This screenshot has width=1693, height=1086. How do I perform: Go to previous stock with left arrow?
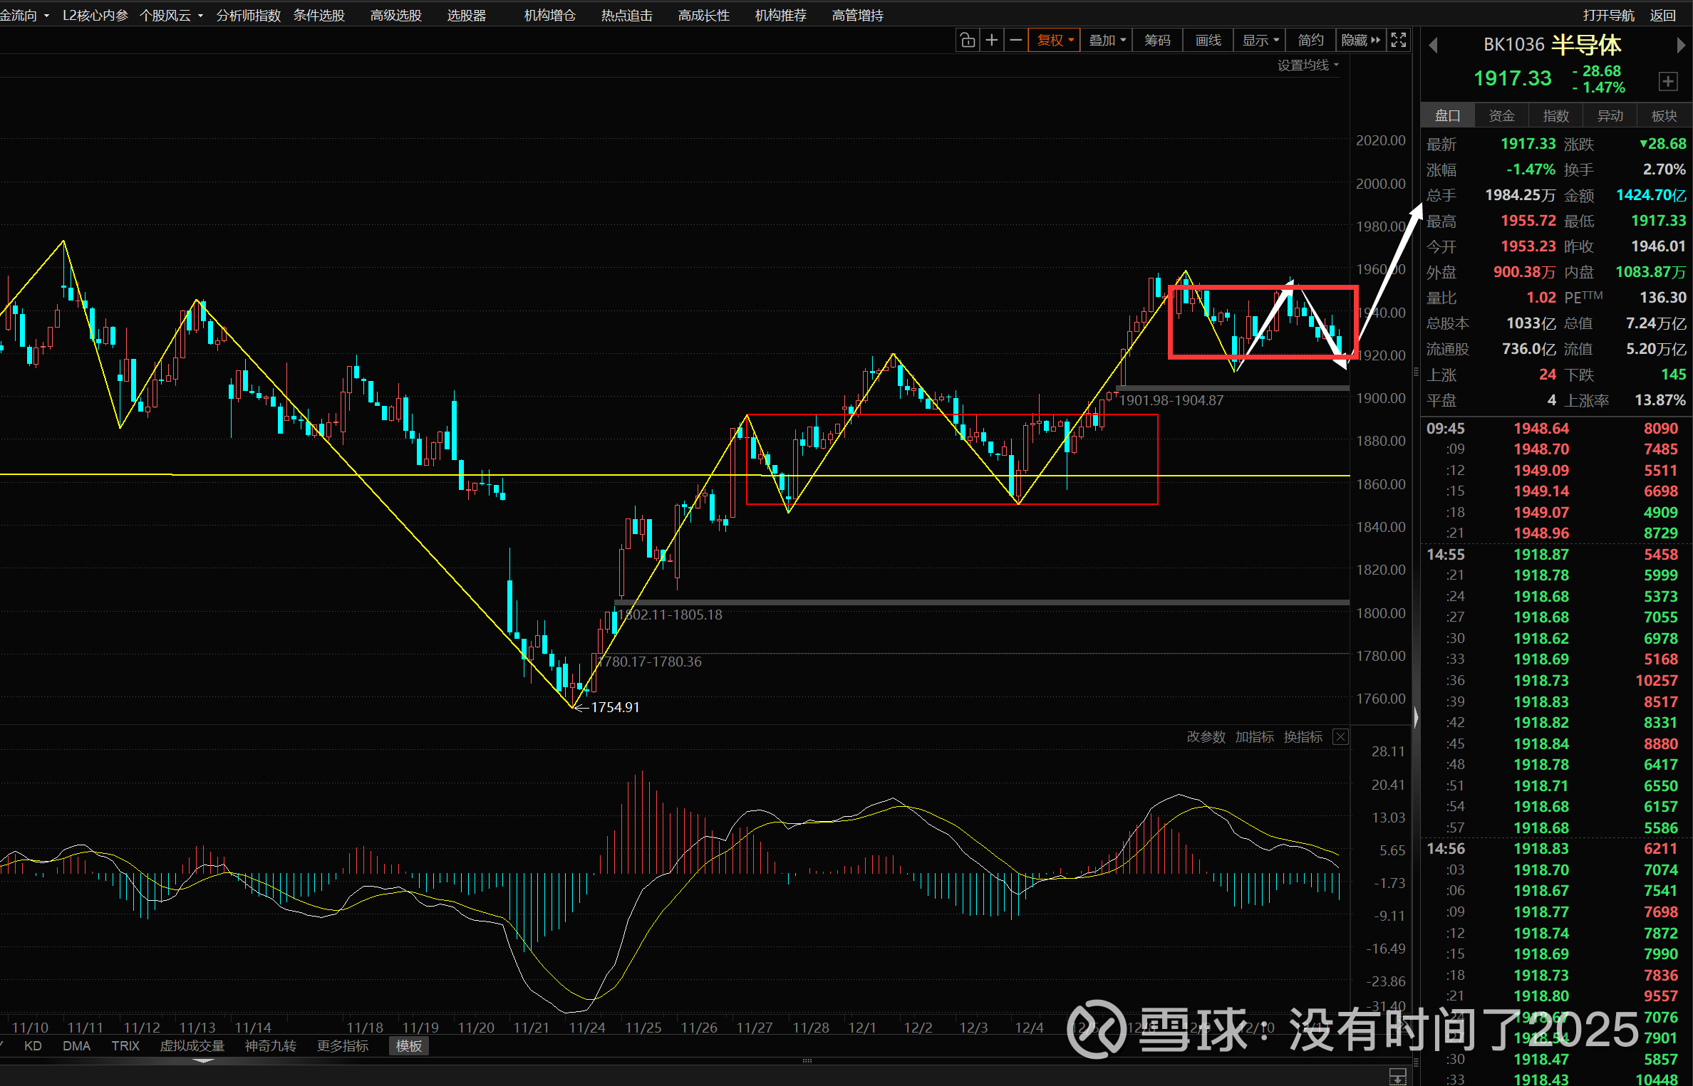[x=1433, y=46]
